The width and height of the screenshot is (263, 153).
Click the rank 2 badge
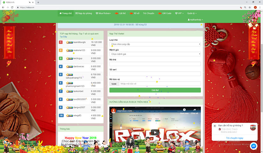[61, 50]
